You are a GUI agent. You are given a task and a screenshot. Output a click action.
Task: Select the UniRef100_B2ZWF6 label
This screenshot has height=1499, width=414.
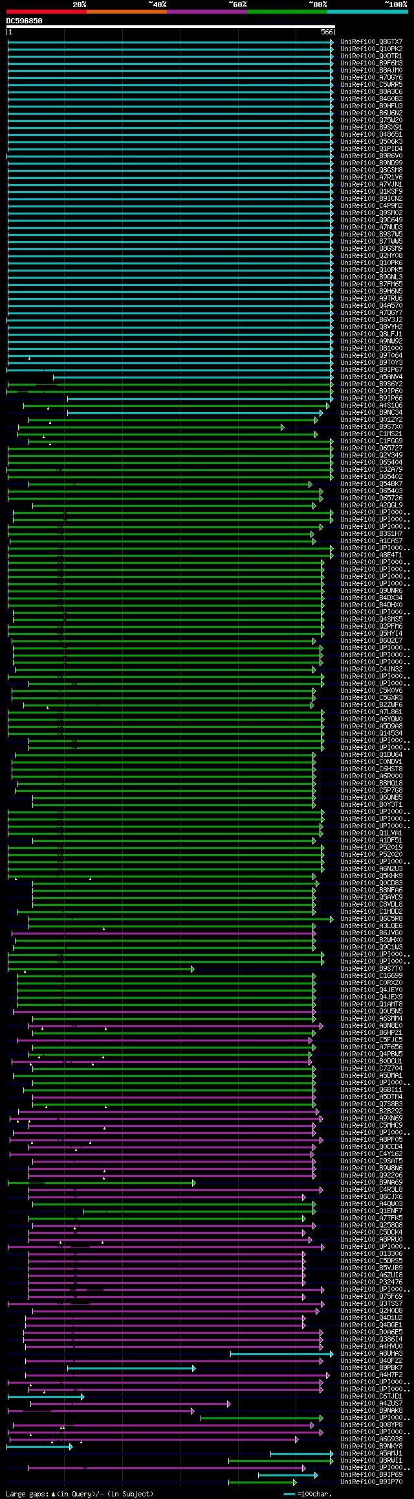click(x=371, y=705)
